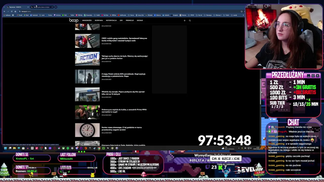Open the Pepco pozbywa się hitu article
324x182 pixels.
pyautogui.click(x=123, y=93)
